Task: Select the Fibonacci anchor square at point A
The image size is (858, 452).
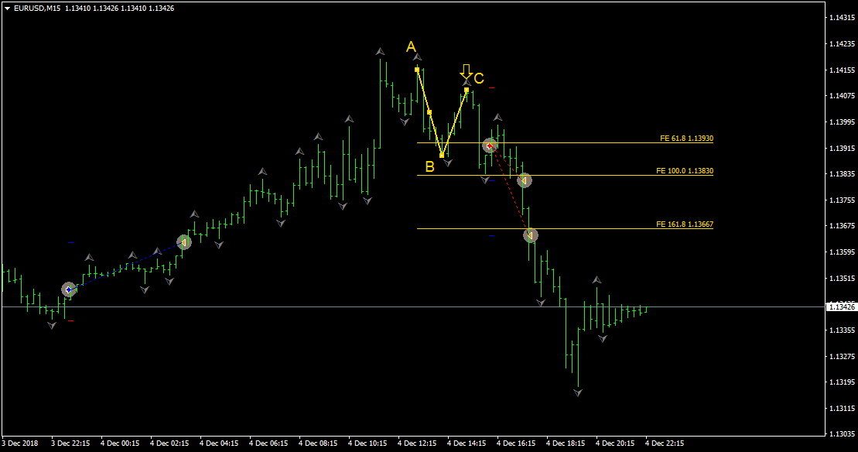Action: [417, 70]
